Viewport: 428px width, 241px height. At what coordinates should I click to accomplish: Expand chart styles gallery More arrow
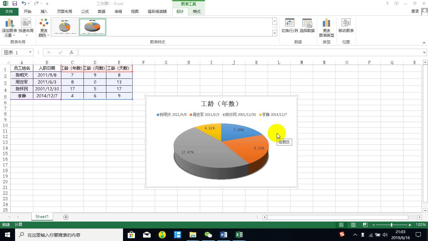(x=275, y=33)
